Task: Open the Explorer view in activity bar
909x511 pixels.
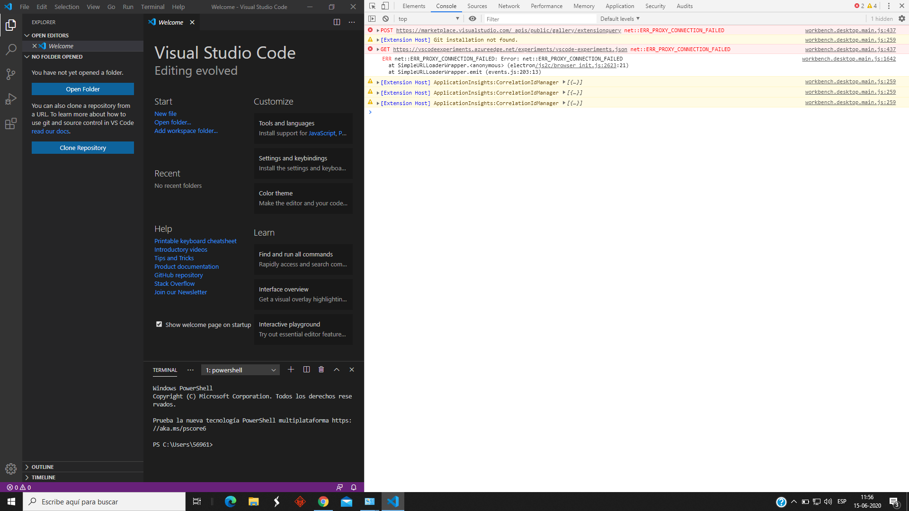Action: pyautogui.click(x=11, y=25)
